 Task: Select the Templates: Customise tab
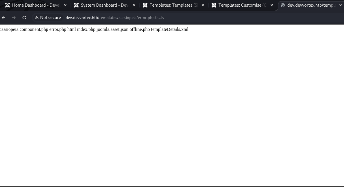[x=242, y=5]
